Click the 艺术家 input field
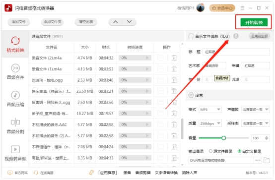 214,66
